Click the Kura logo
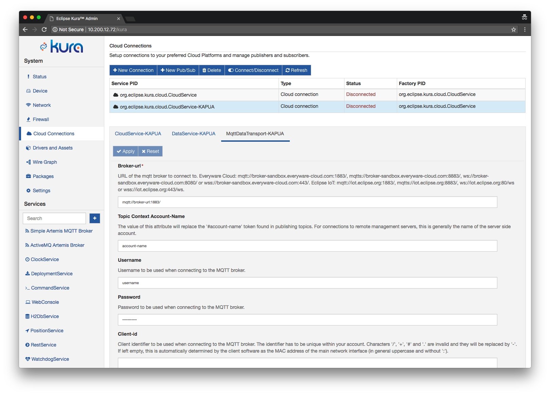Screen dimensions: 550x395 pos(61,46)
